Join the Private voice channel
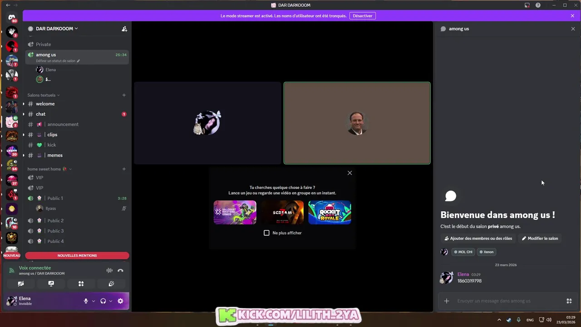 (77, 44)
